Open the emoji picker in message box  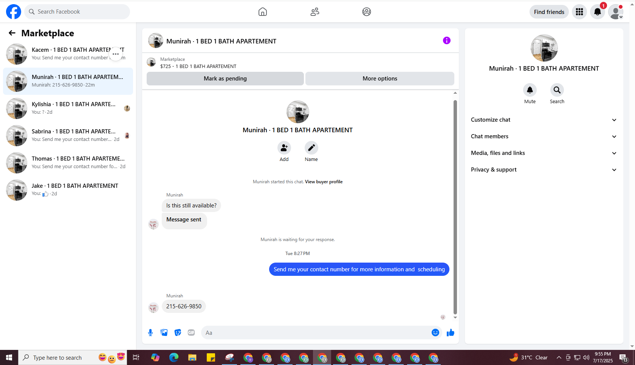(435, 333)
